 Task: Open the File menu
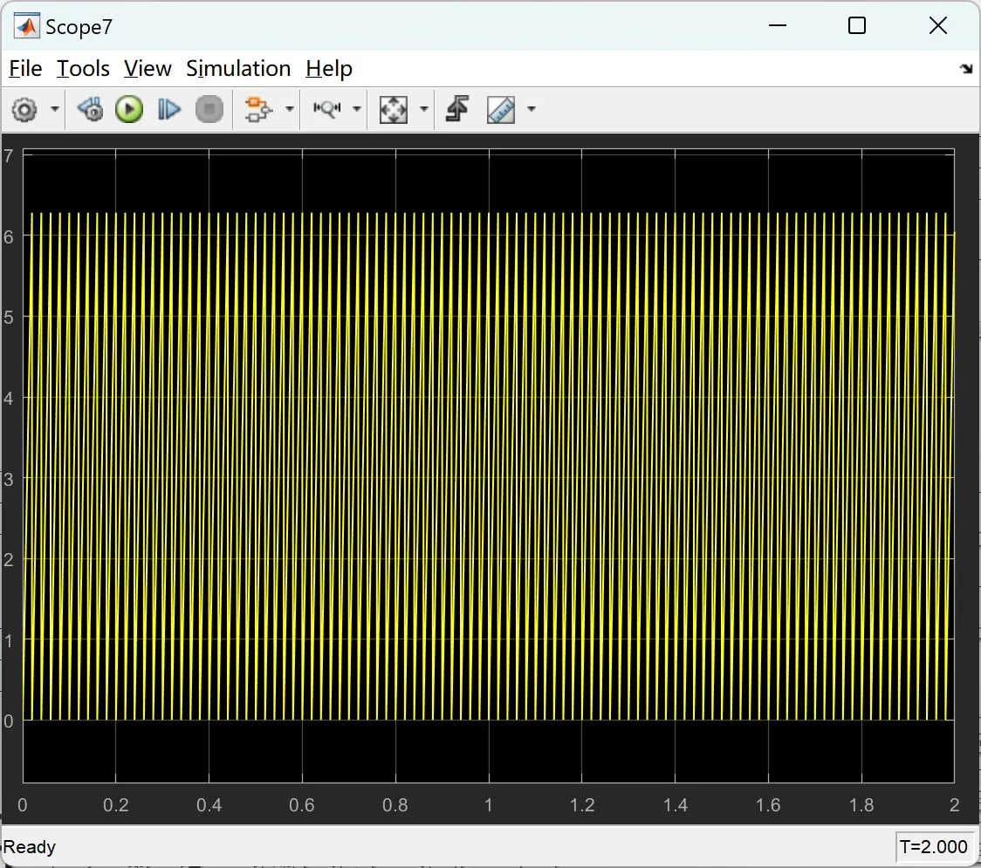[25, 68]
